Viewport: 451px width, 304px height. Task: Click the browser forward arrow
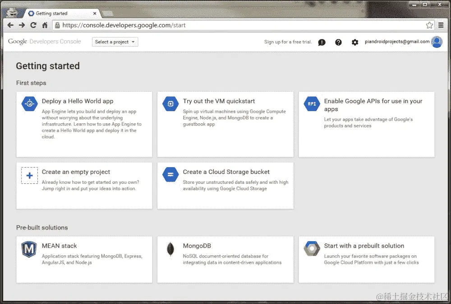pyautogui.click(x=22, y=25)
